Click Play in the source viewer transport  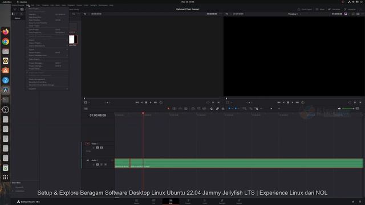pos(151,102)
